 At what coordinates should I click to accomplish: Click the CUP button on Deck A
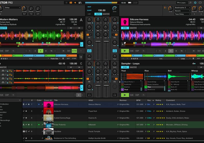(x=7, y=51)
